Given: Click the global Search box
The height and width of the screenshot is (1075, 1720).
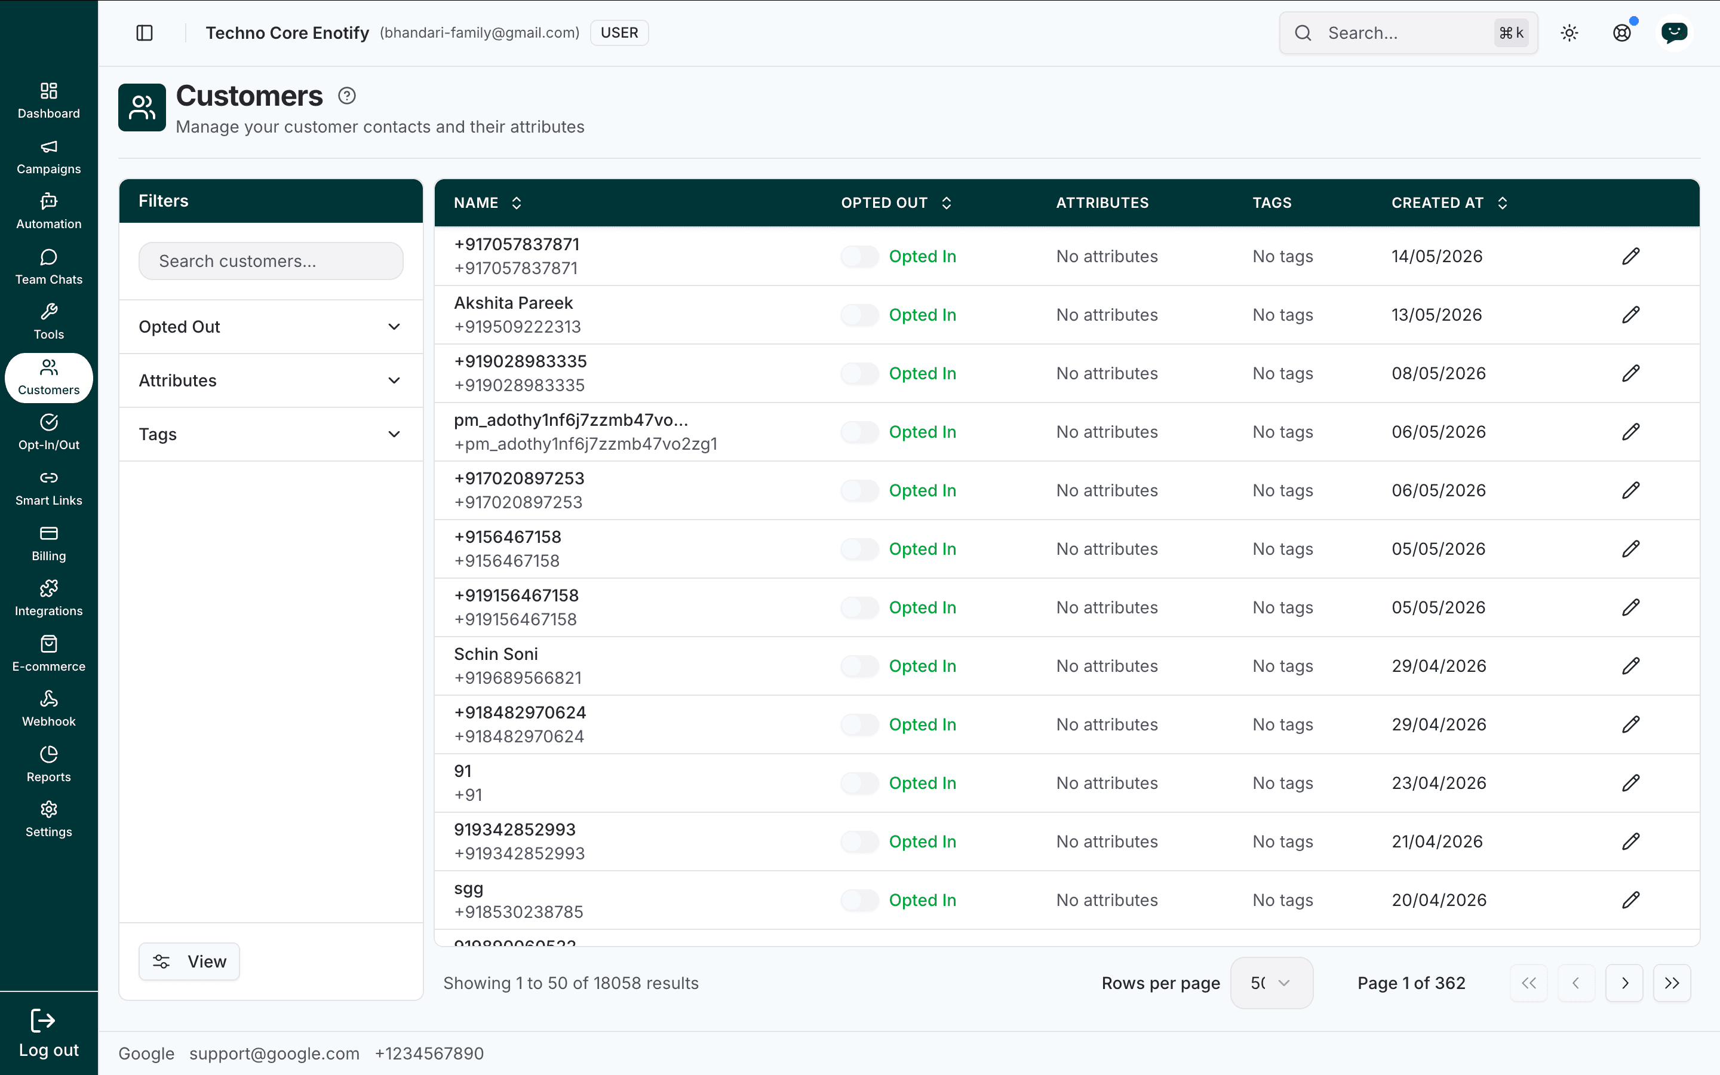Looking at the screenshot, I should click(1409, 33).
